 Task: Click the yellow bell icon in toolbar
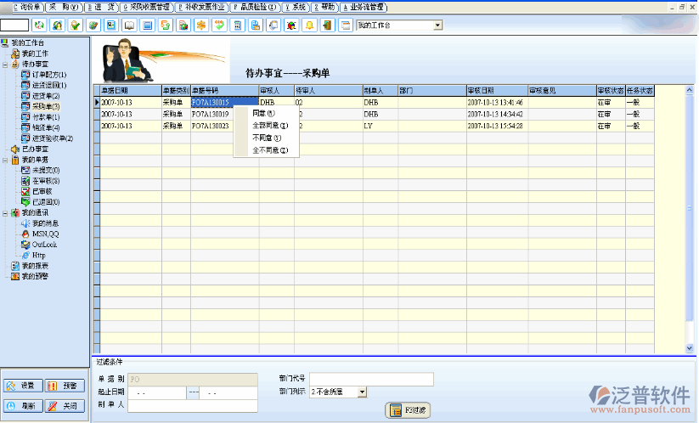(x=309, y=25)
